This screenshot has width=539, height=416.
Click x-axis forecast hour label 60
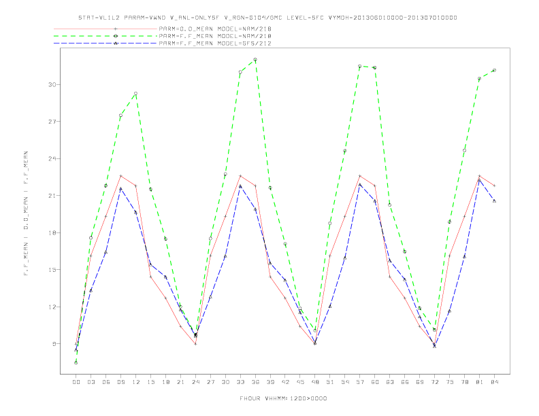click(375, 382)
